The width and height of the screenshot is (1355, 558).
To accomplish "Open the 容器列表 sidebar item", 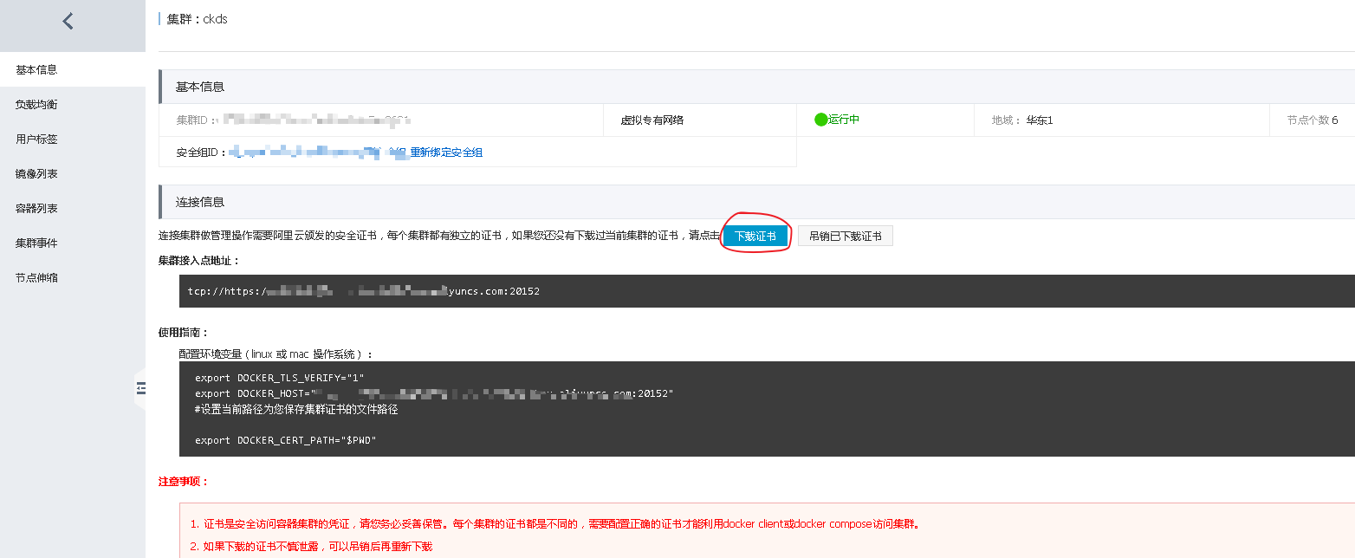I will point(73,208).
